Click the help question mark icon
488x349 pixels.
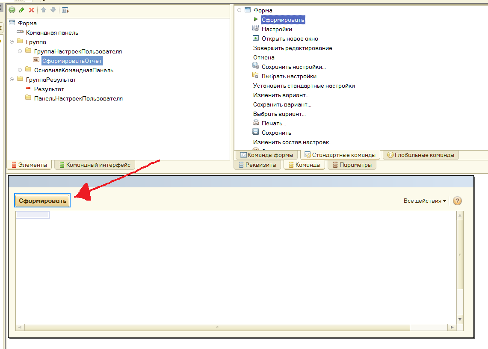(457, 201)
